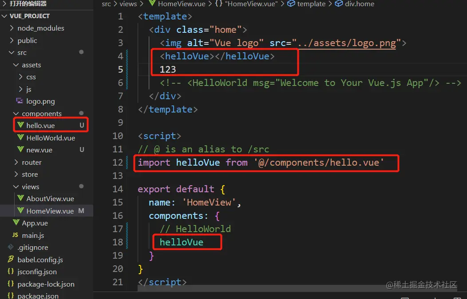Image resolution: width=467 pixels, height=299 pixels.
Task: Collapse the views folder
Action: pyautogui.click(x=16, y=186)
